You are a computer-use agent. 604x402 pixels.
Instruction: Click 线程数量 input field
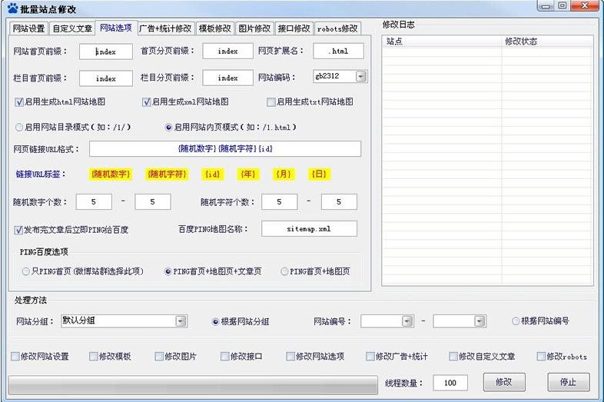point(450,383)
